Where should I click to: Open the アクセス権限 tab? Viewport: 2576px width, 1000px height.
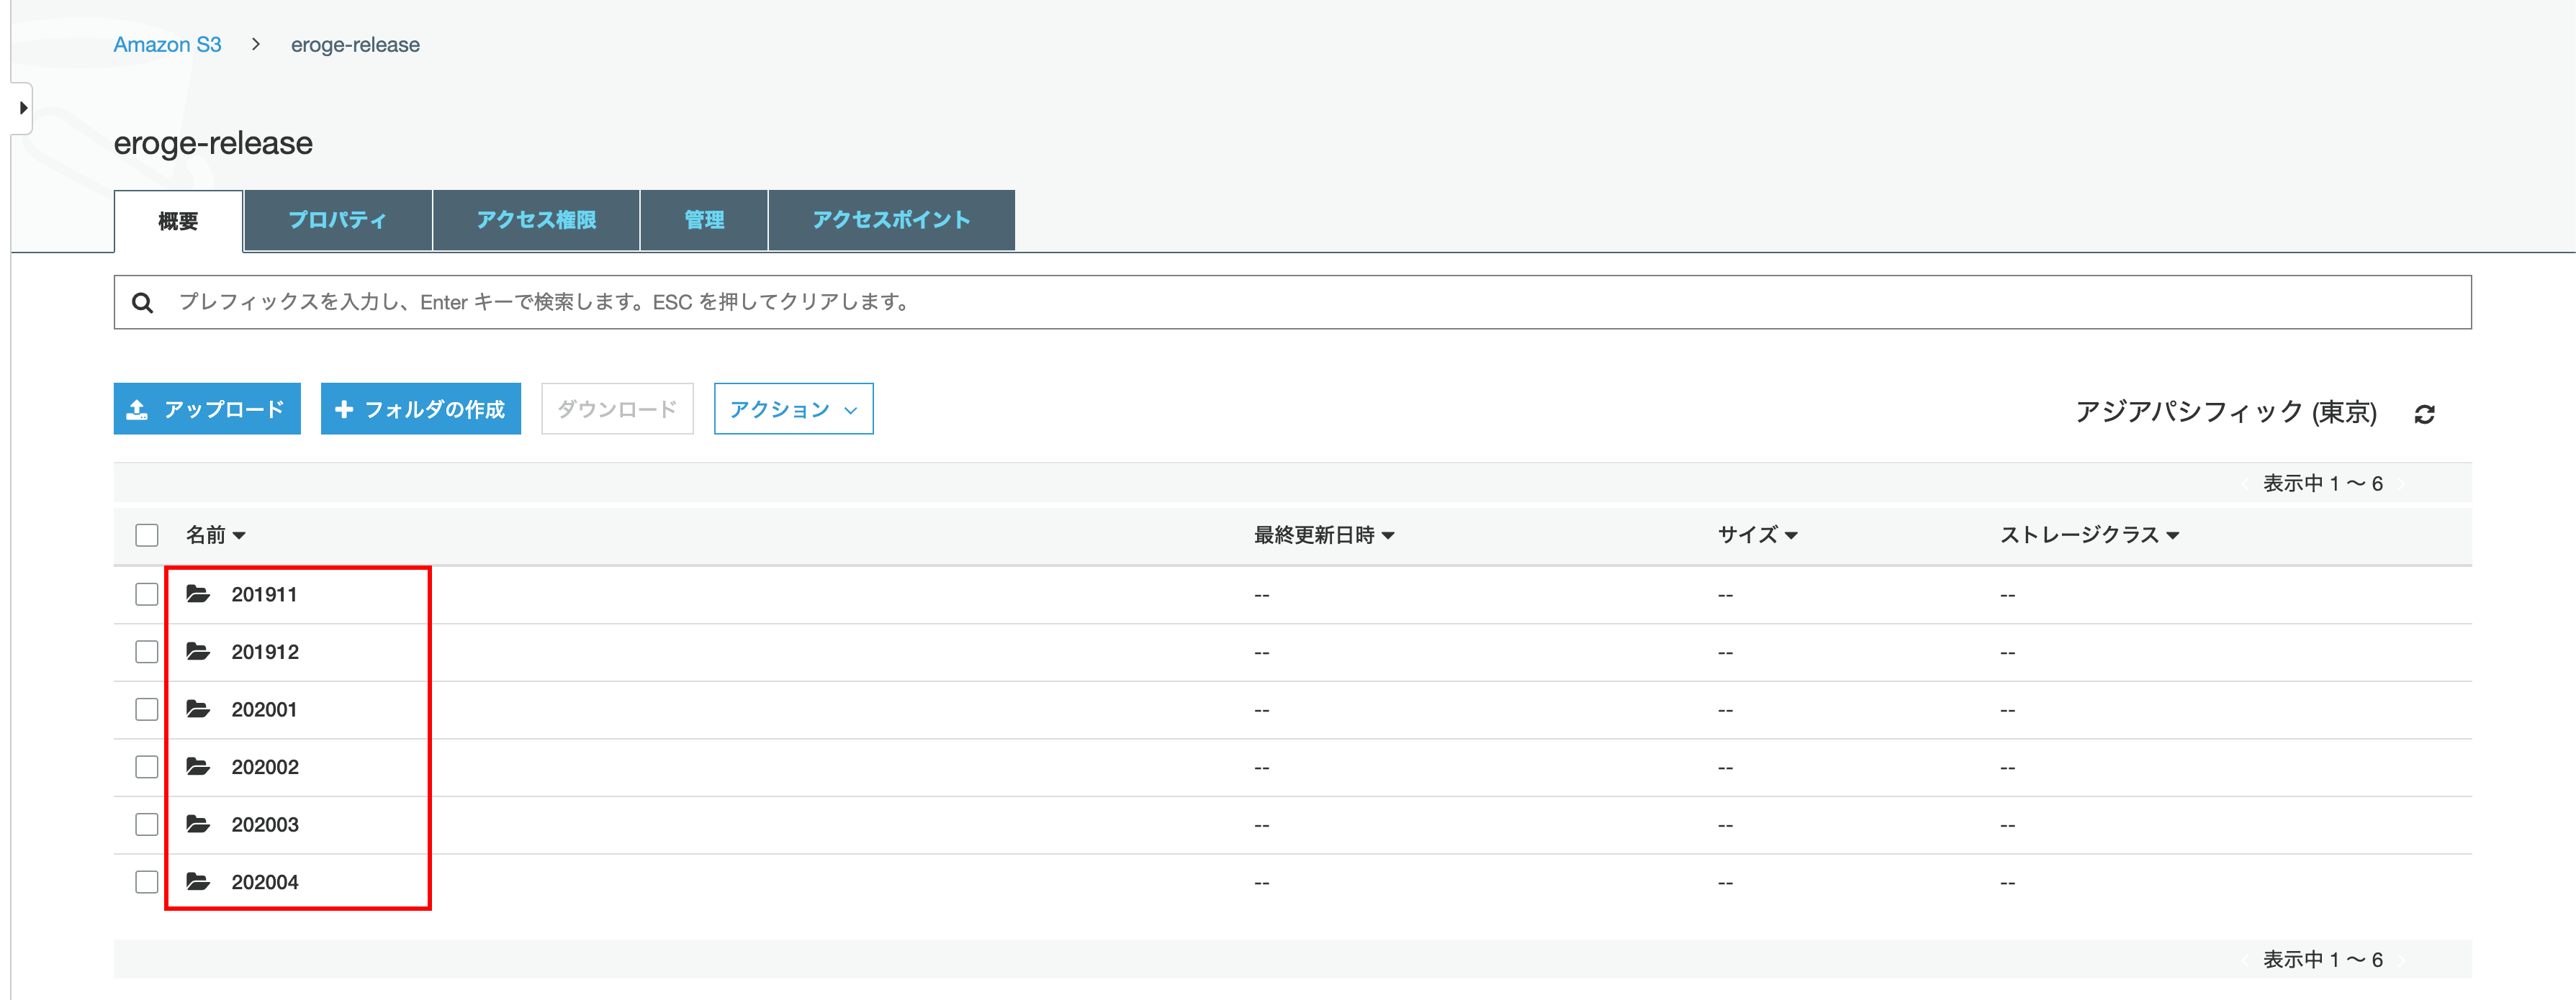click(536, 221)
